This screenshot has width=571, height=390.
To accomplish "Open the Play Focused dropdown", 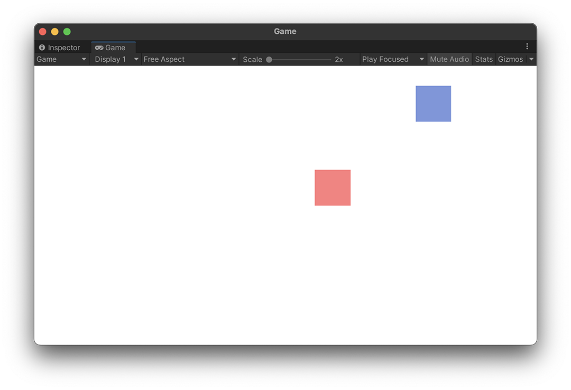I will pyautogui.click(x=393, y=59).
